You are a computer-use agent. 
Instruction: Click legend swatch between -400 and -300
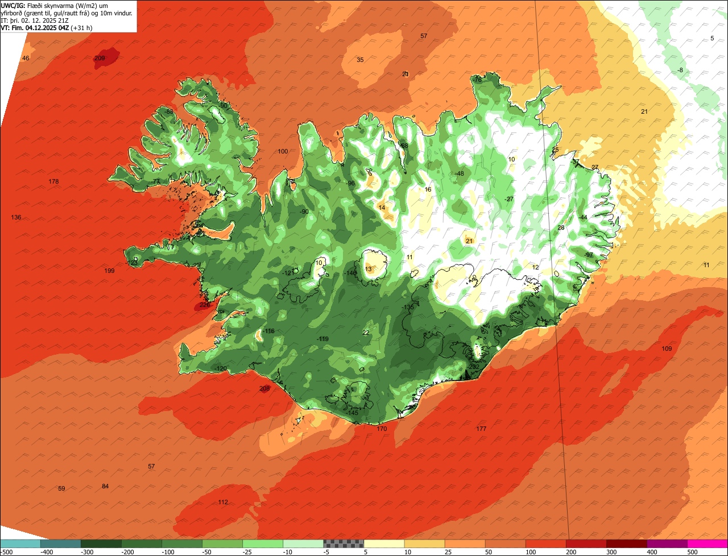click(60, 543)
